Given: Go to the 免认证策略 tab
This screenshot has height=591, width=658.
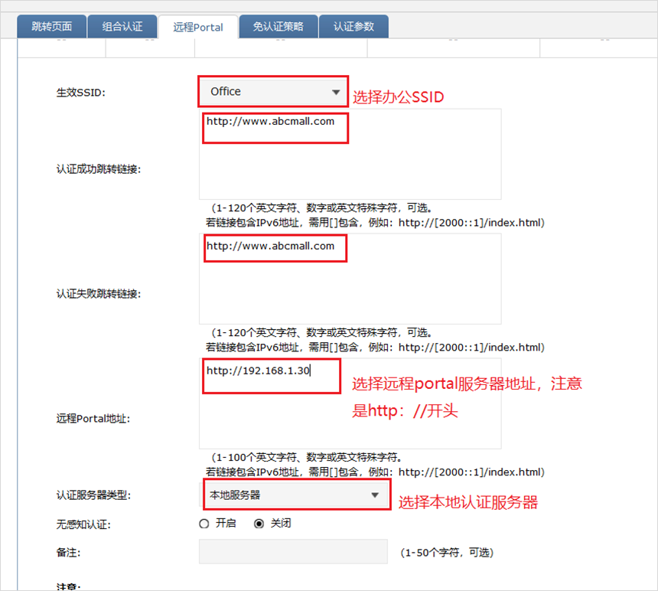Looking at the screenshot, I should coord(278,27).
